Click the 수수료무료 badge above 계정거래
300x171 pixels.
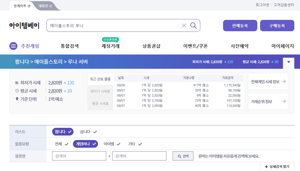click(x=110, y=39)
